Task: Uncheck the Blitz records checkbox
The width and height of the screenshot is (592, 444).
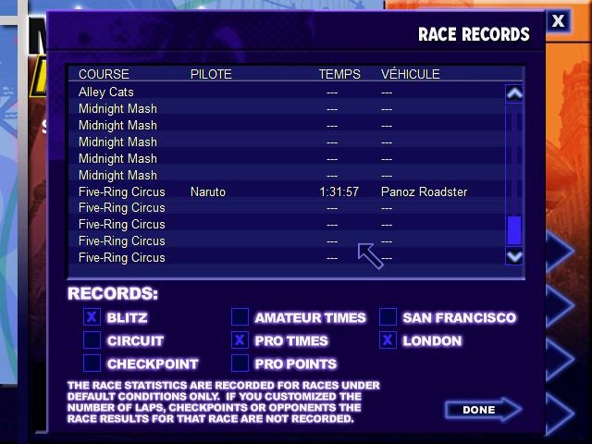Action: tap(92, 317)
